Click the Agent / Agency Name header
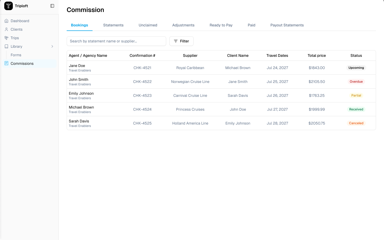This screenshot has height=240, width=384. click(88, 55)
